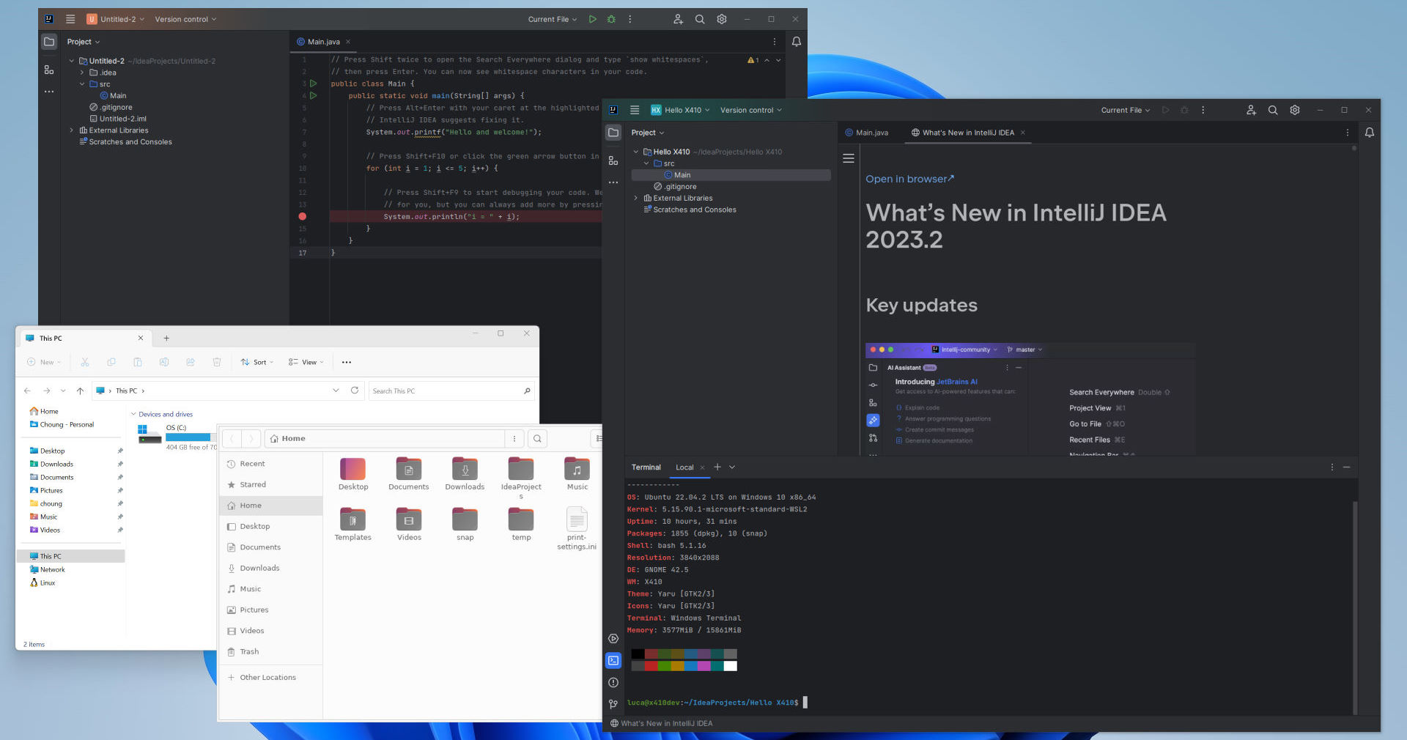1407x740 pixels.
Task: Open Version control dropdown in Hello X410 window
Action: pos(750,110)
